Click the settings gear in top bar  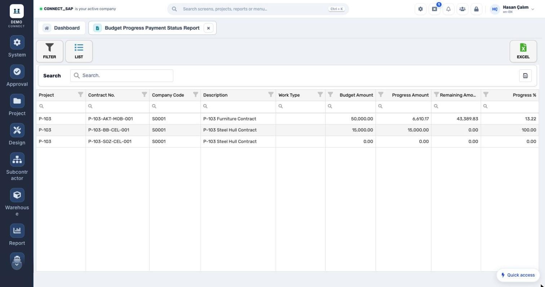420,9
